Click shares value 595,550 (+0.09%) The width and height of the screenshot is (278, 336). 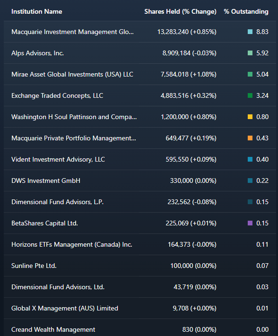pyautogui.click(x=191, y=159)
